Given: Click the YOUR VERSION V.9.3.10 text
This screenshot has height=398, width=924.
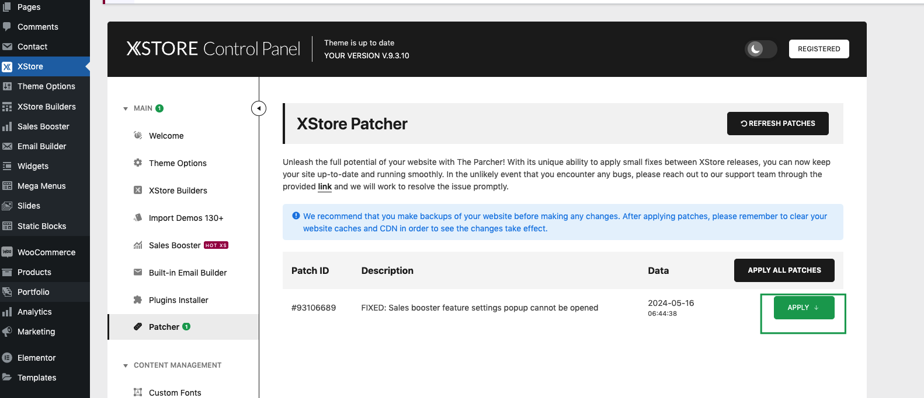Looking at the screenshot, I should [x=367, y=56].
